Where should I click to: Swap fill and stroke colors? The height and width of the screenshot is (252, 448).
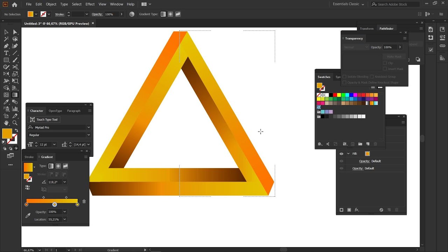(x=16, y=131)
